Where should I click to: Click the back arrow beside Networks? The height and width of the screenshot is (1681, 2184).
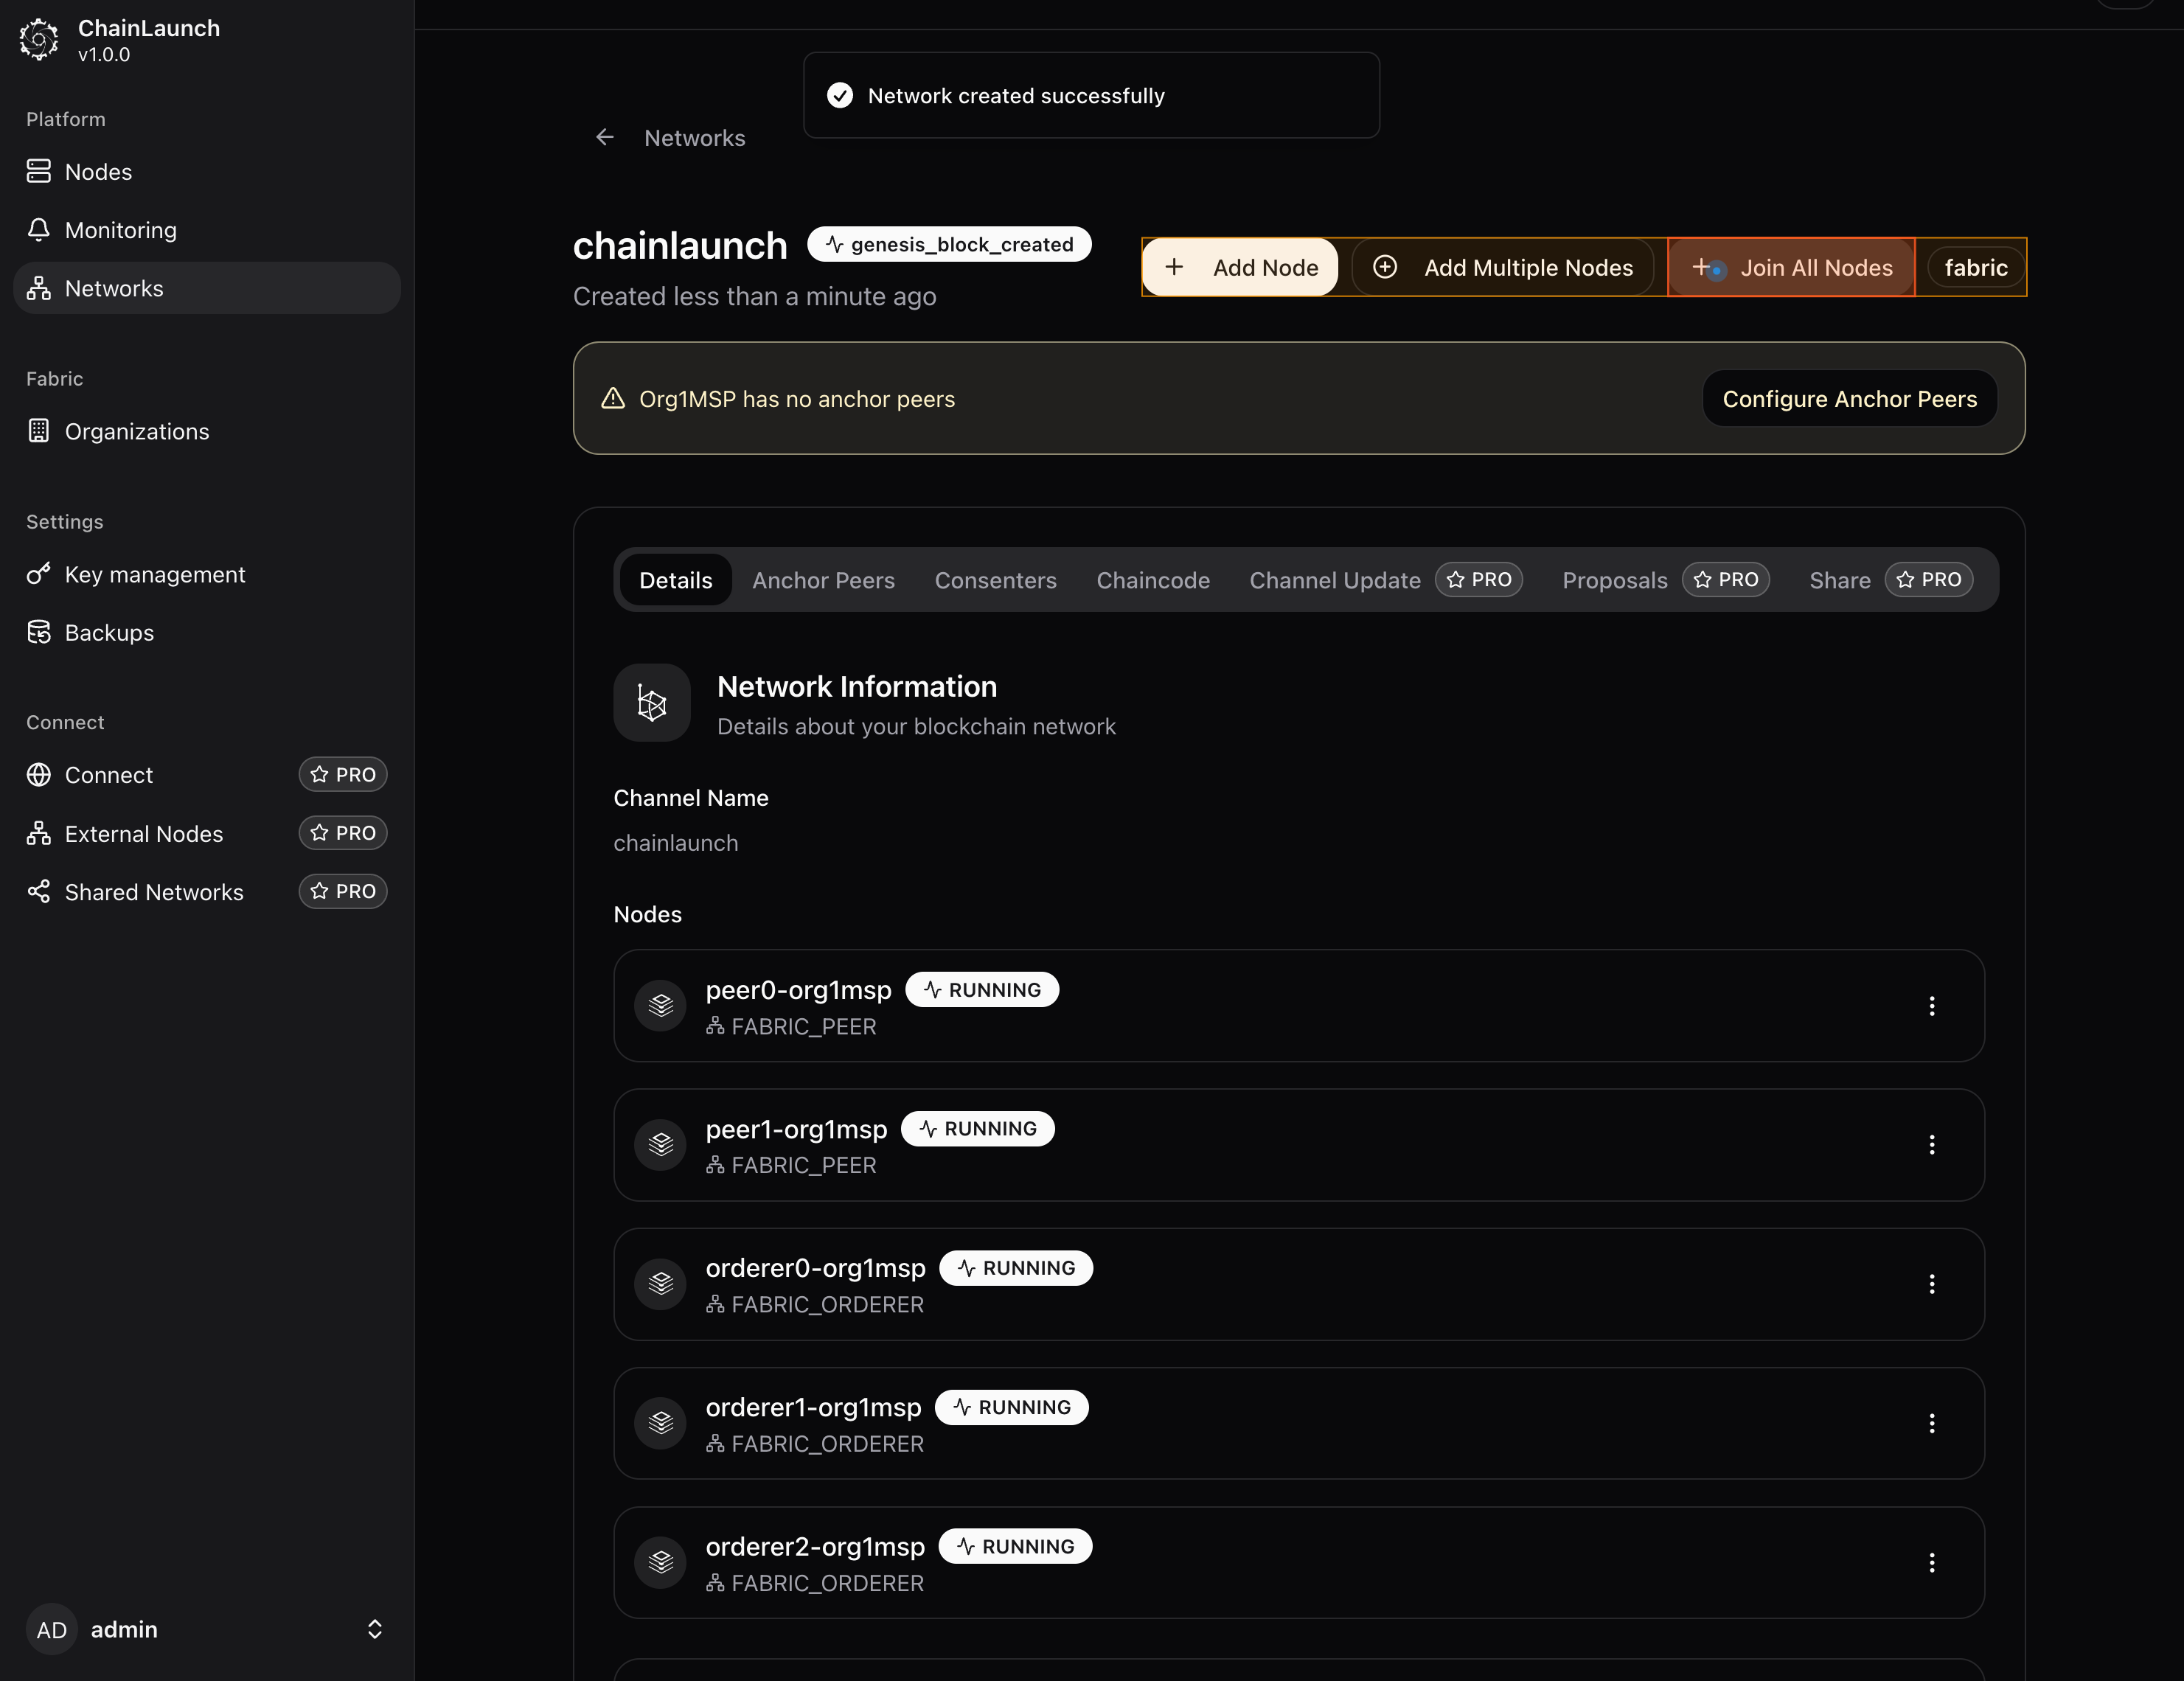tap(604, 138)
